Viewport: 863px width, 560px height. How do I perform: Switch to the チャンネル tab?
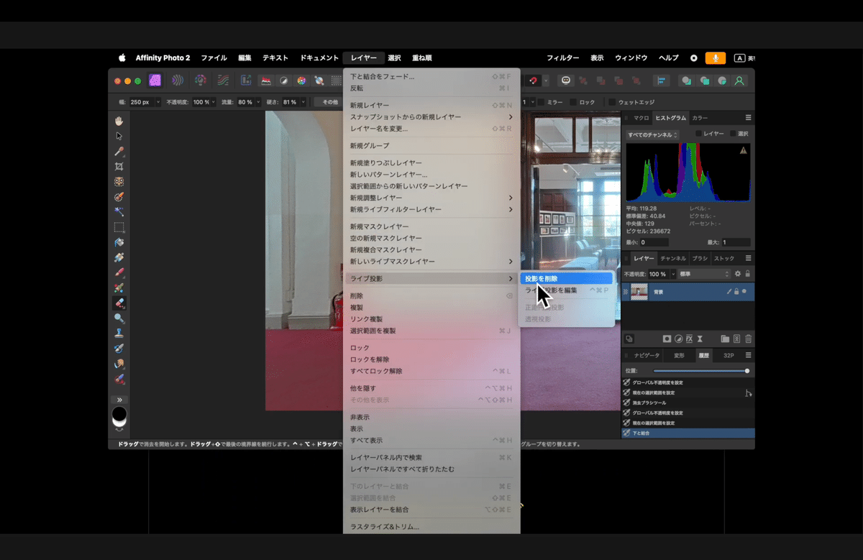point(675,259)
